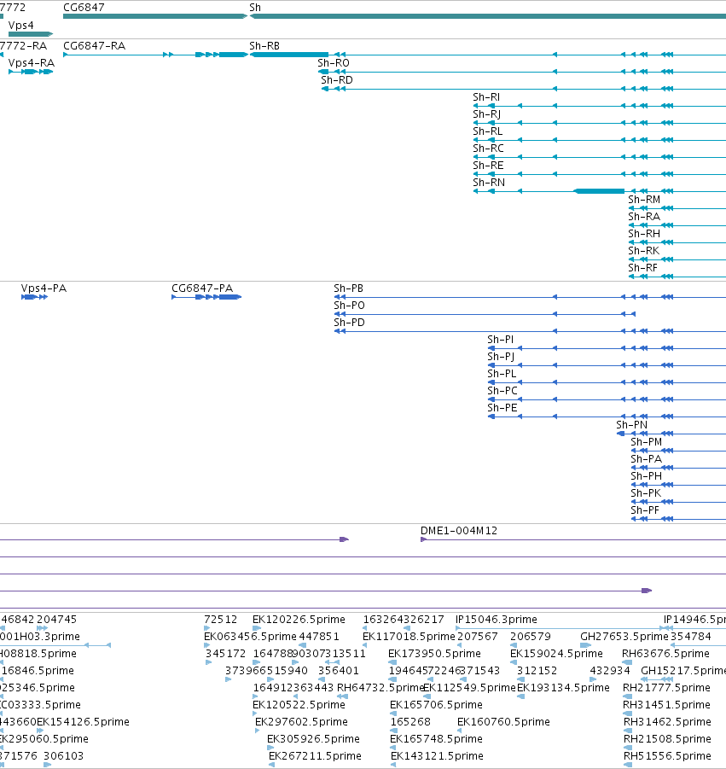726x769 pixels.
Task: Select the EK165706.5prime EST label
Action: coord(436,705)
